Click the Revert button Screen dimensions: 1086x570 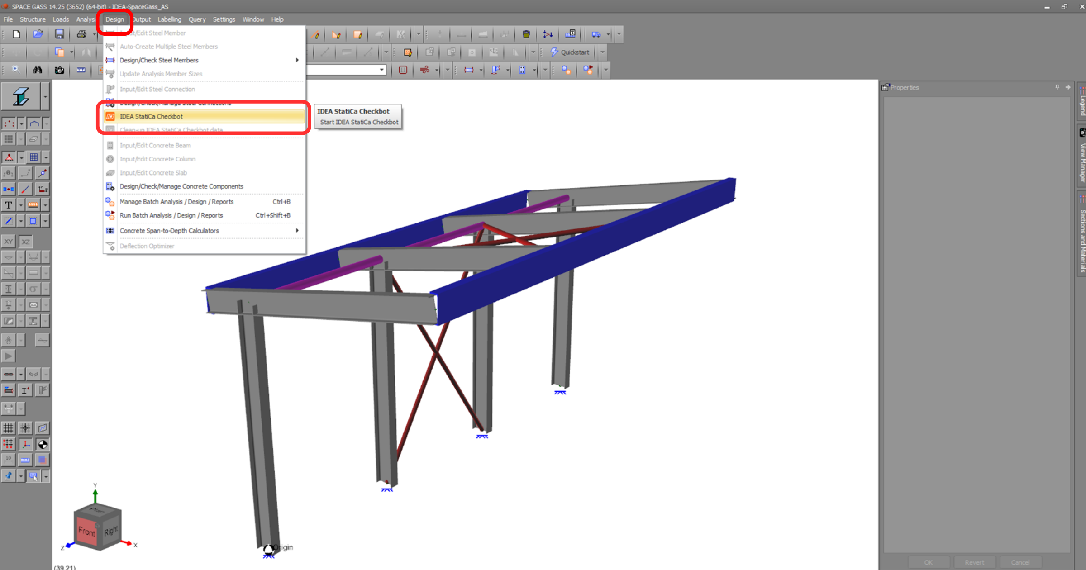(975, 562)
